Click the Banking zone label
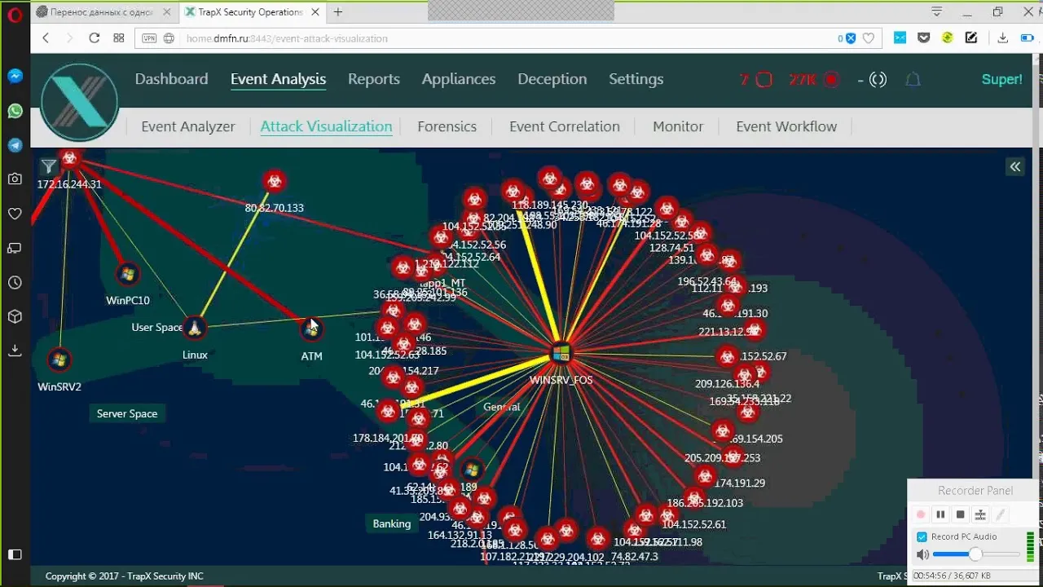 392,523
